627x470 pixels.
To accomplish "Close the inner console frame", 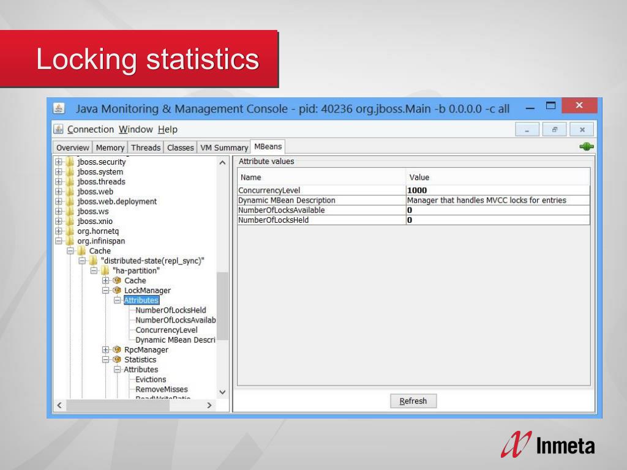I will pyautogui.click(x=582, y=130).
